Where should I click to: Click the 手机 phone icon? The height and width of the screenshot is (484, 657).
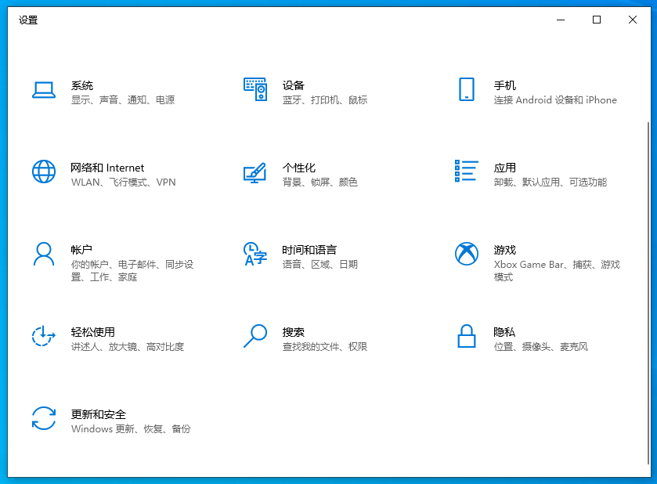[467, 89]
